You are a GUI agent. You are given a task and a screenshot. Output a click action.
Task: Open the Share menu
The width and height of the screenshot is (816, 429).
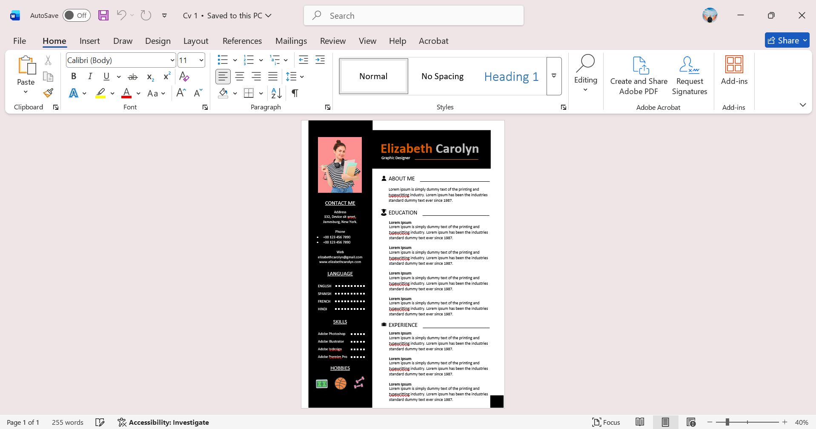tap(786, 40)
